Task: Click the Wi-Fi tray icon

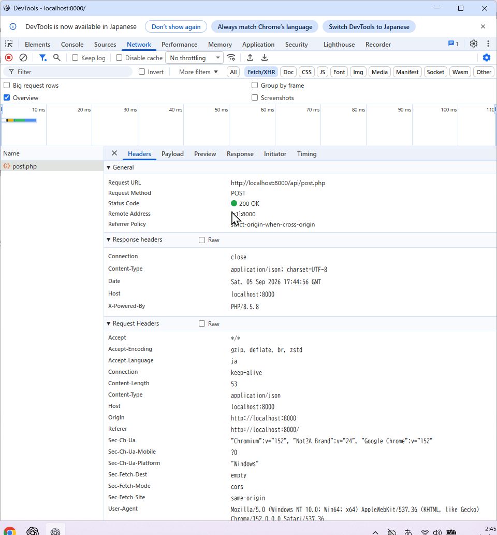Action: pyautogui.click(x=425, y=532)
